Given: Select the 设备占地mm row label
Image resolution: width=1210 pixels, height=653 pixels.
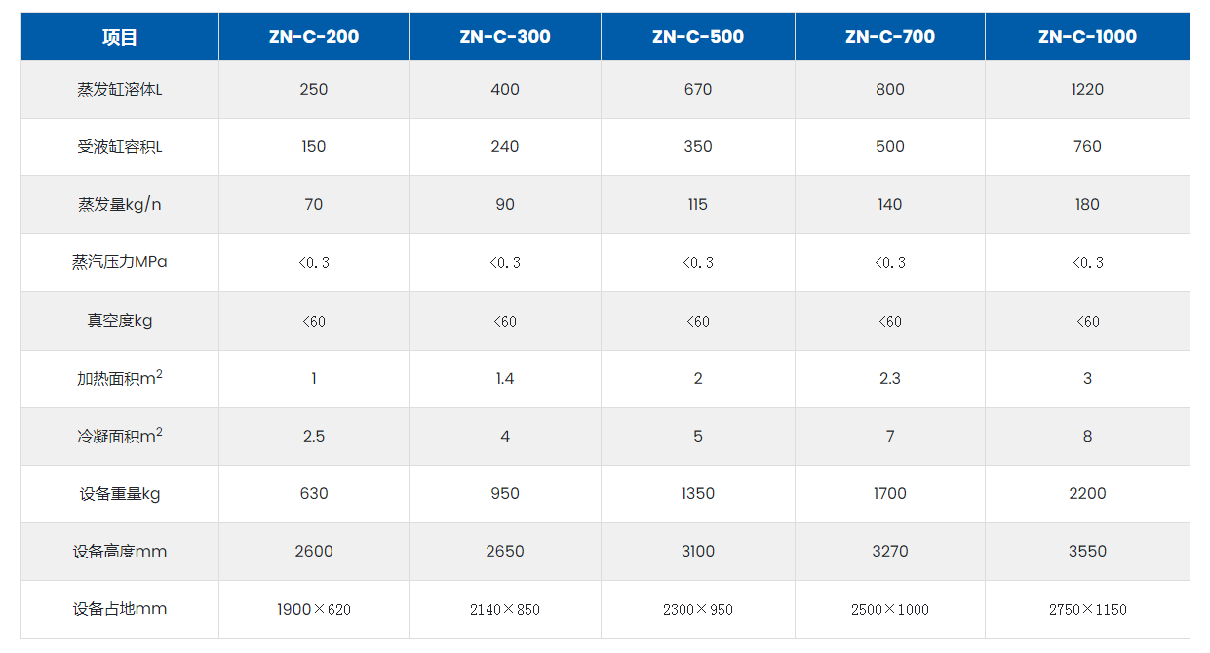Looking at the screenshot, I should [120, 609].
